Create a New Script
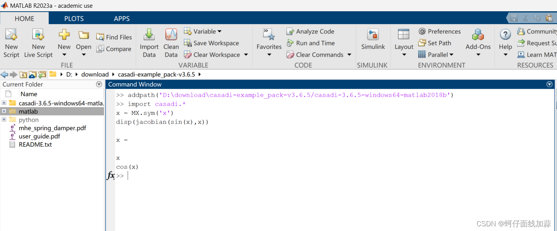The image size is (557, 231). pos(11,43)
